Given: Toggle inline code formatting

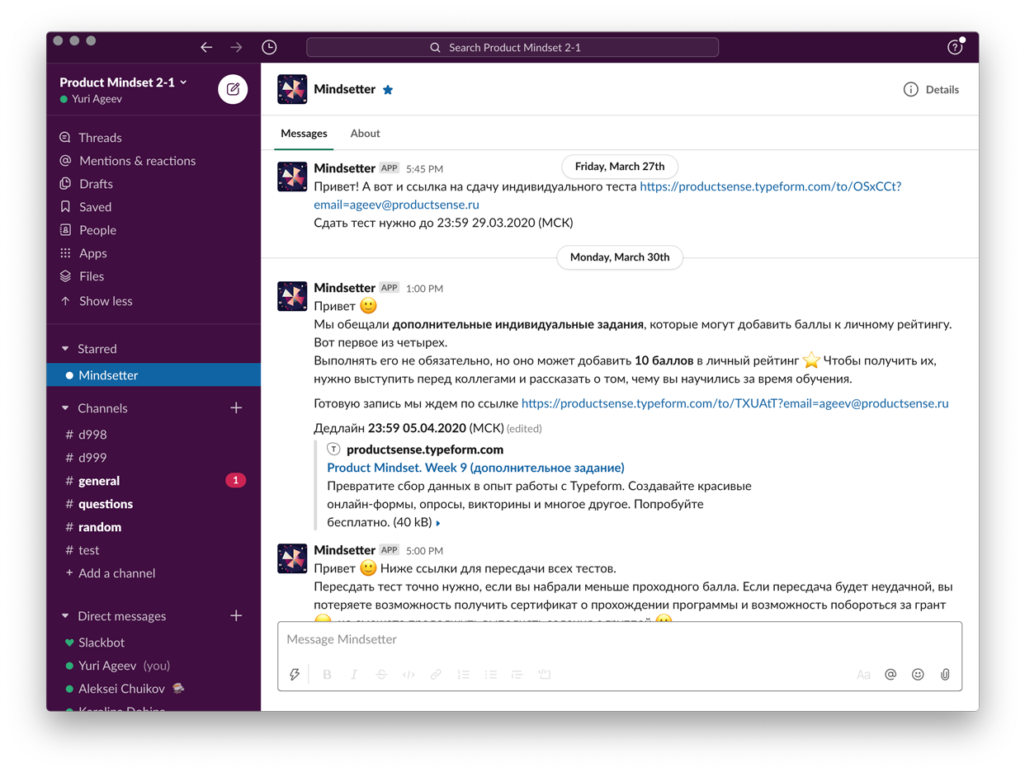Looking at the screenshot, I should [409, 675].
